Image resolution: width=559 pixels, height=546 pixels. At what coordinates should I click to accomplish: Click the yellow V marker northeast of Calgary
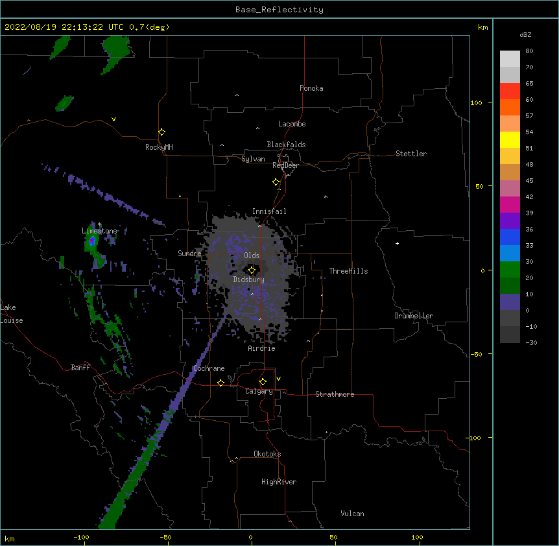coord(278,379)
